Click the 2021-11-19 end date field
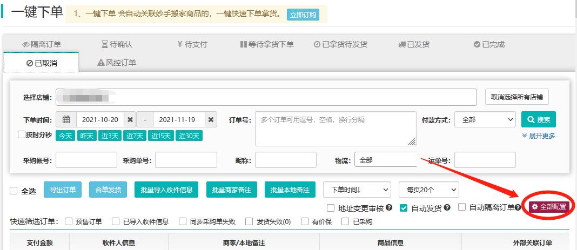This screenshot has width=577, height=250. coord(179,119)
